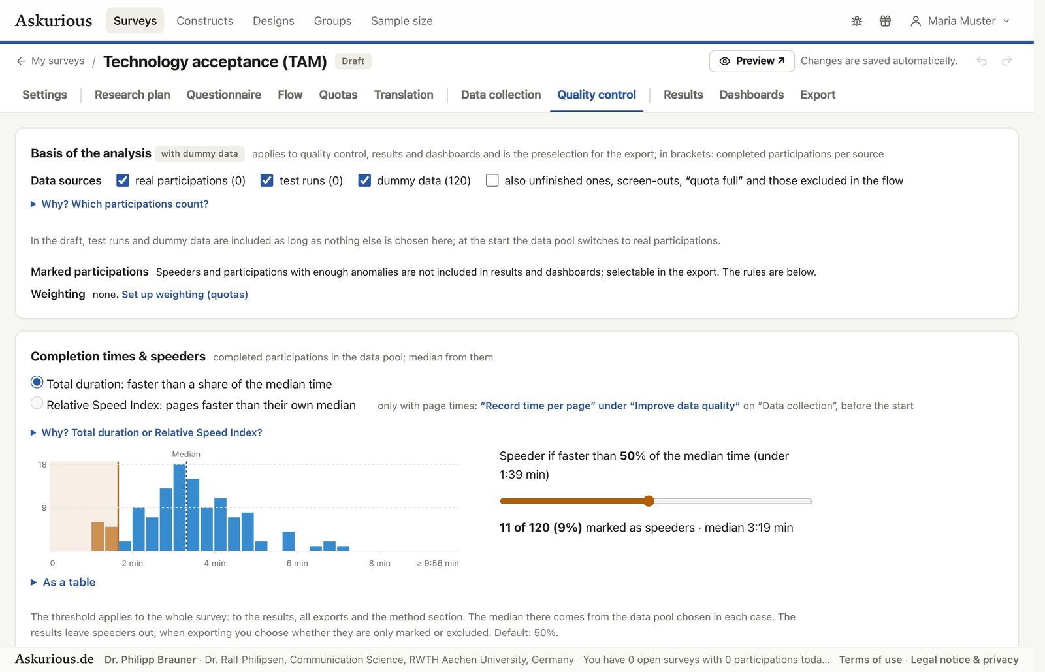Screen dimensions: 1045x672
Task: Open the gift icon in header
Action: click(885, 21)
